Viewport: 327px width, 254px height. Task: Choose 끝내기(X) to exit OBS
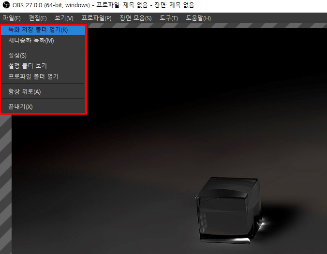pos(43,107)
